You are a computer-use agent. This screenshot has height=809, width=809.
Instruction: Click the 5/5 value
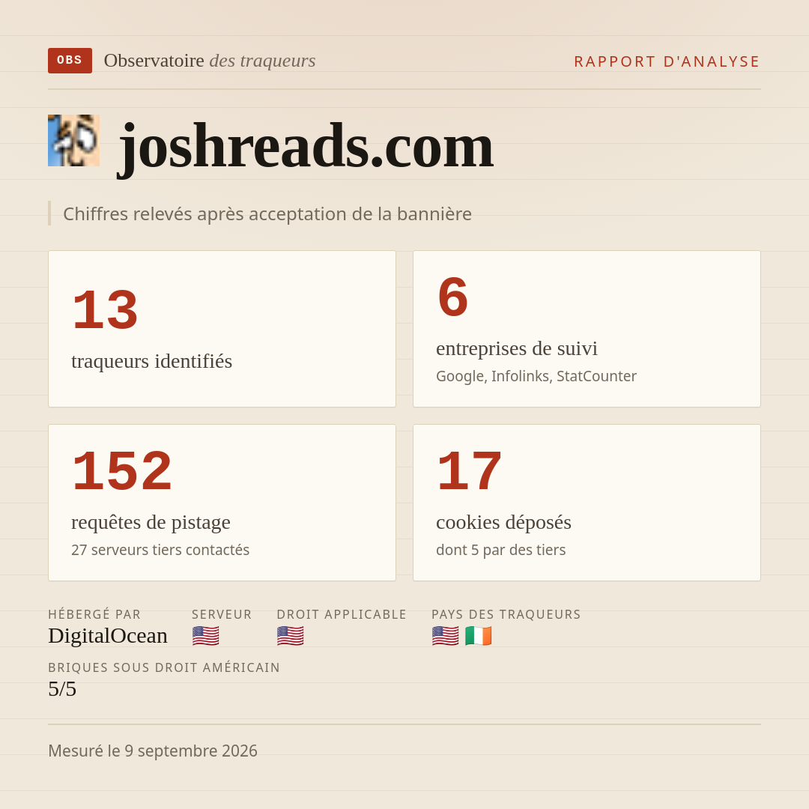pyautogui.click(x=62, y=689)
